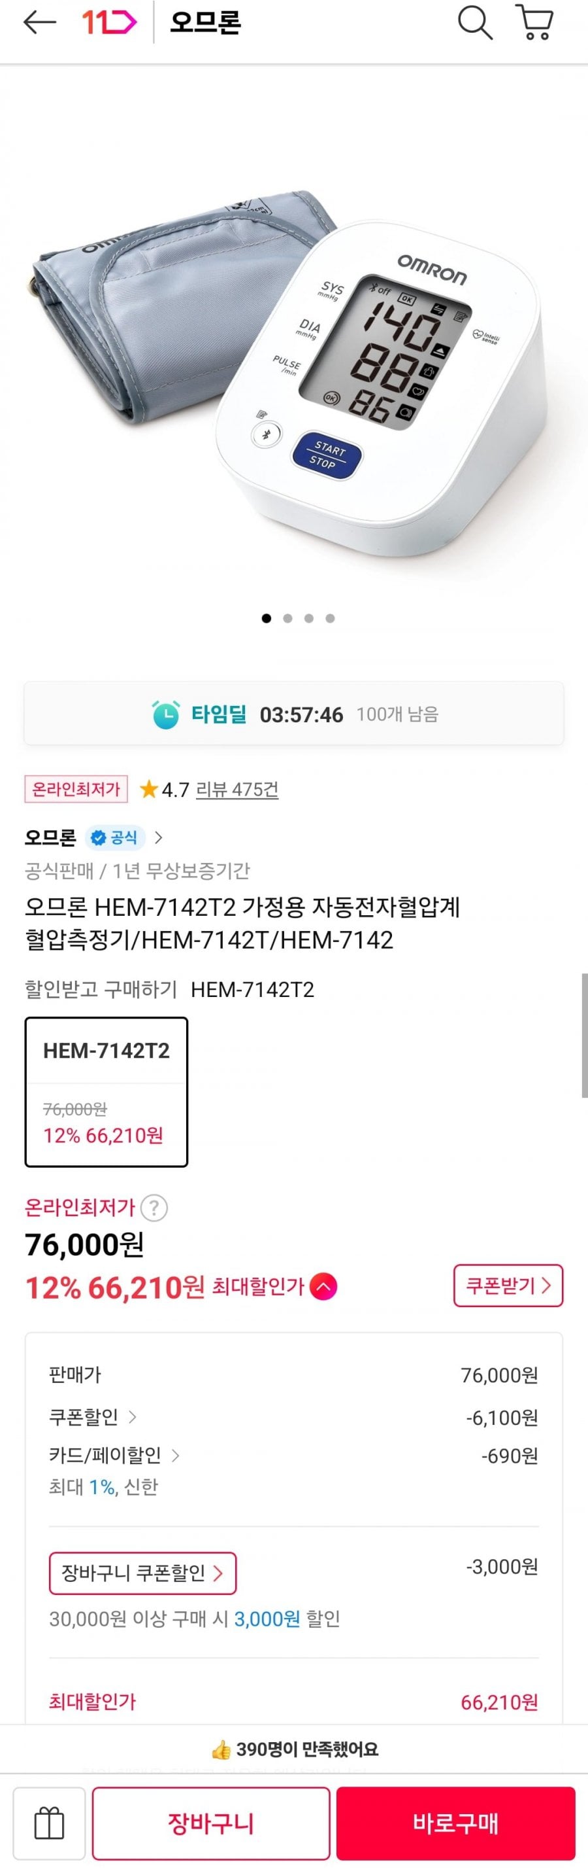Collapse the max discount price details
The image size is (588, 1873).
point(323,1287)
